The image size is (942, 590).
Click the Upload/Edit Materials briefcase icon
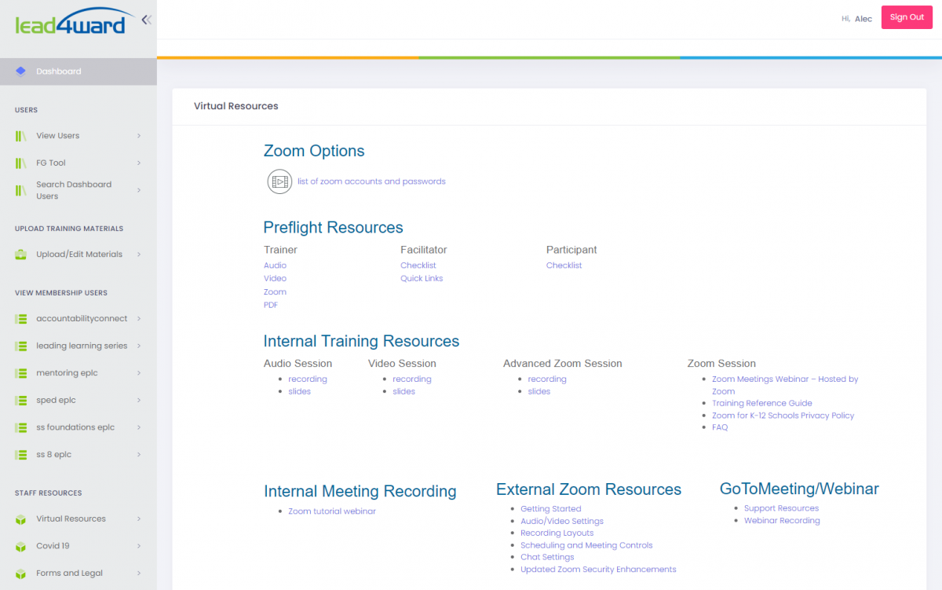(20, 255)
